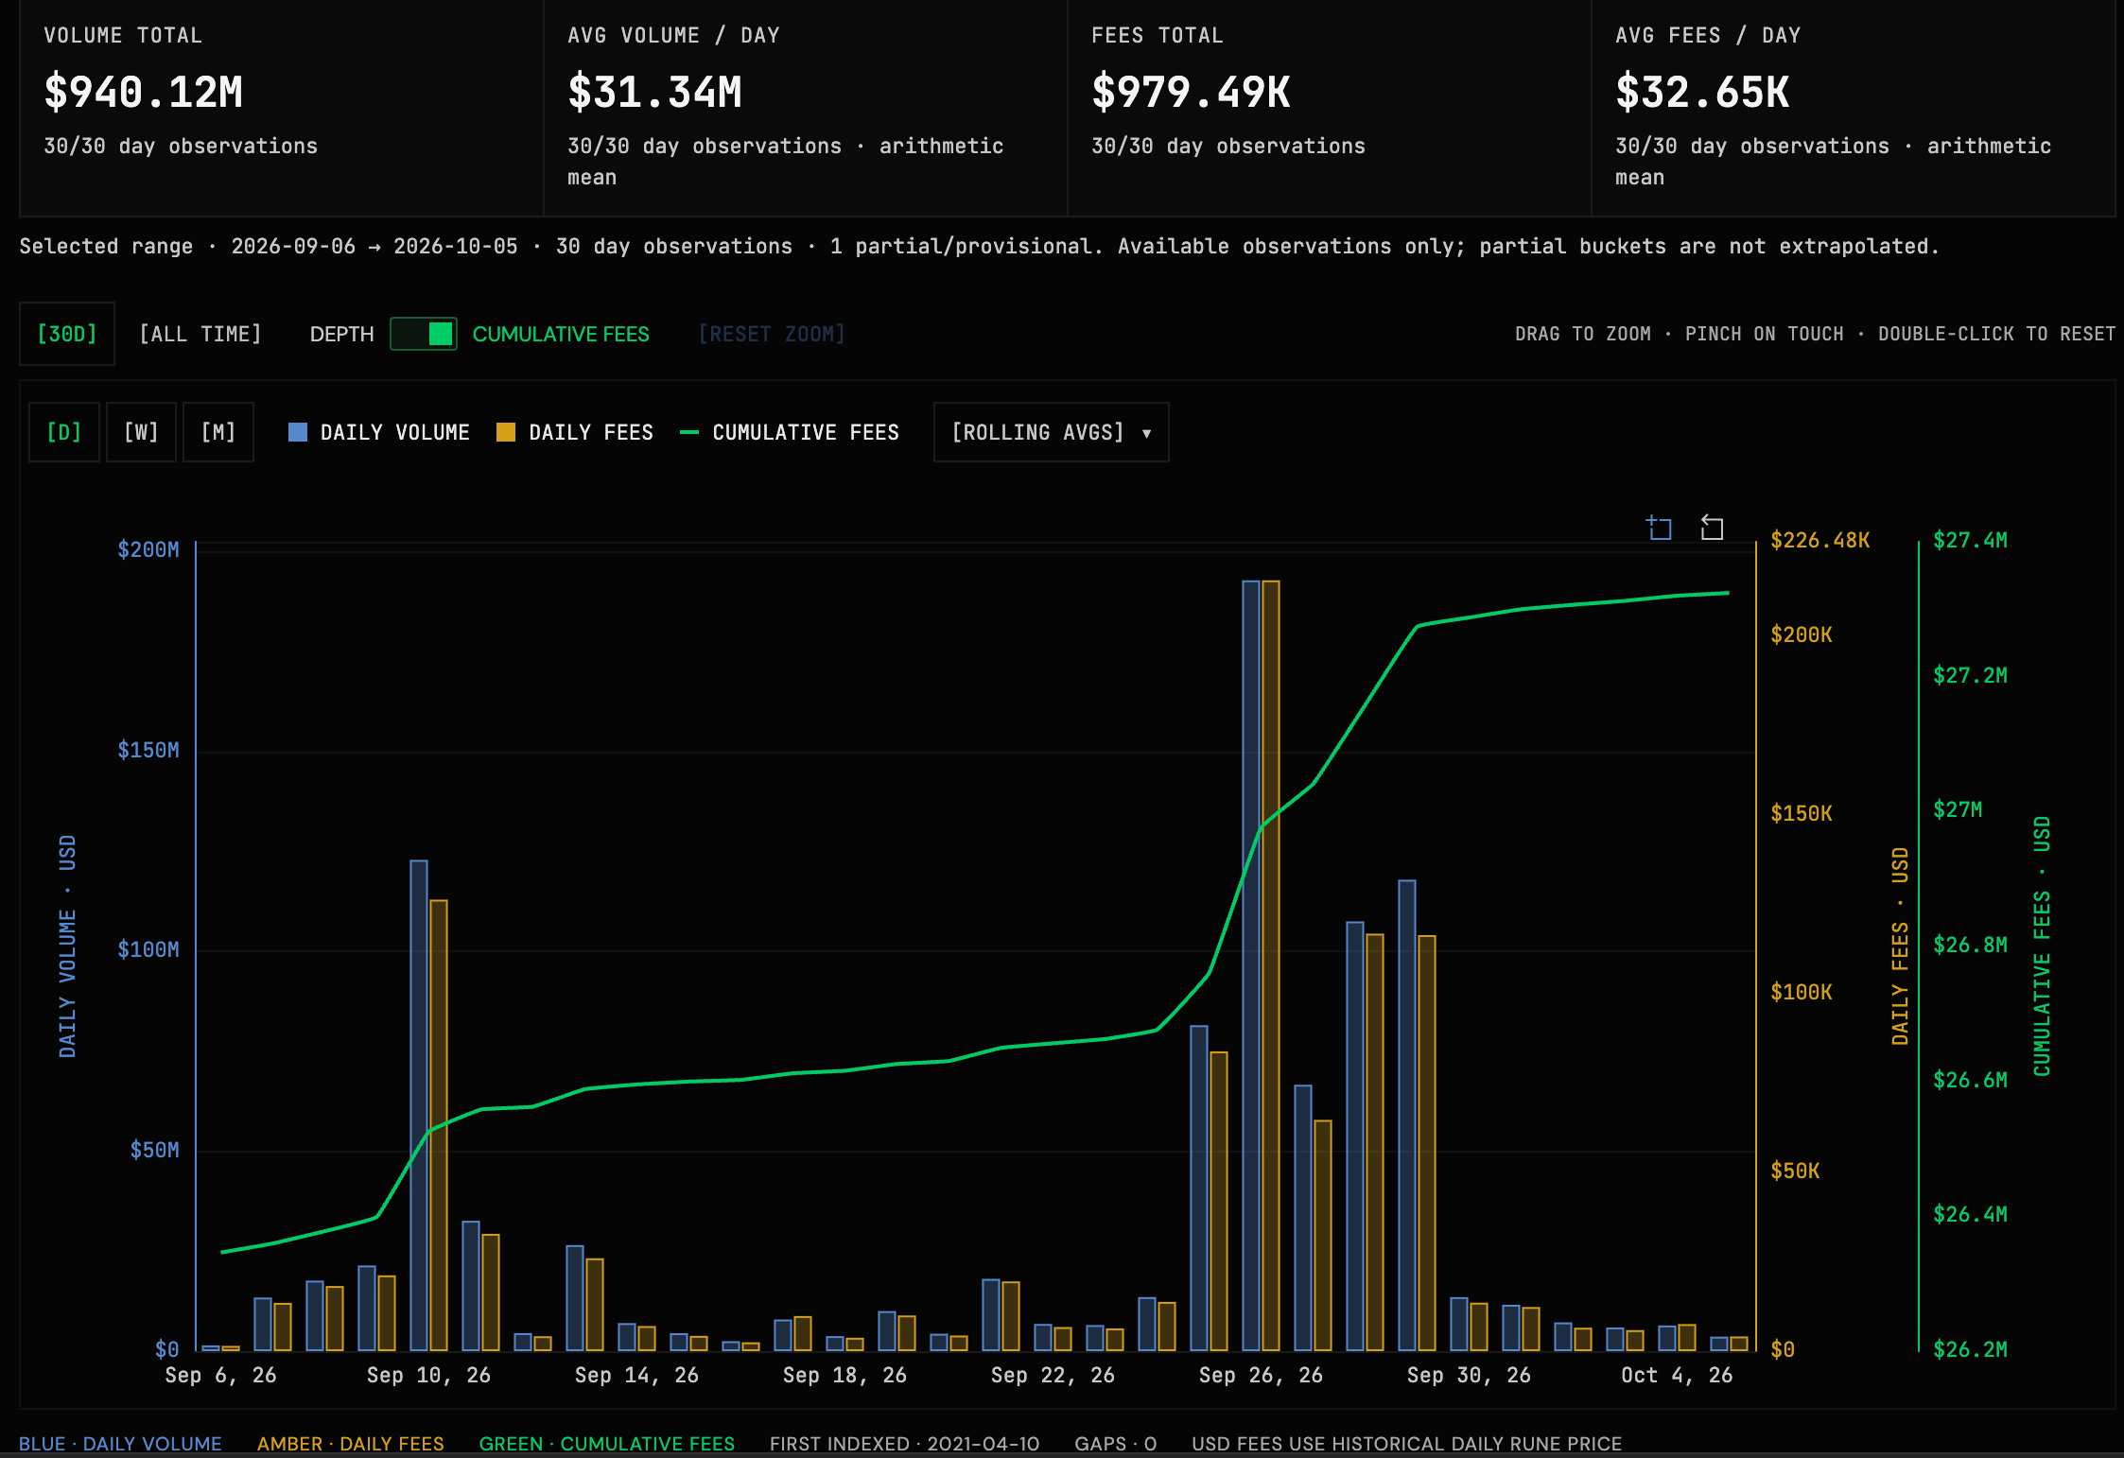Click the $31.34M avg volume value

[x=654, y=92]
